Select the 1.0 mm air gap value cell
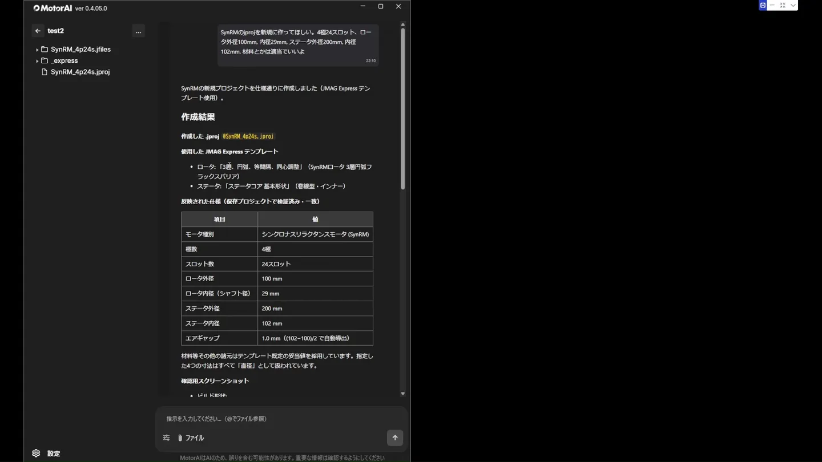This screenshot has width=822, height=462. 315,338
